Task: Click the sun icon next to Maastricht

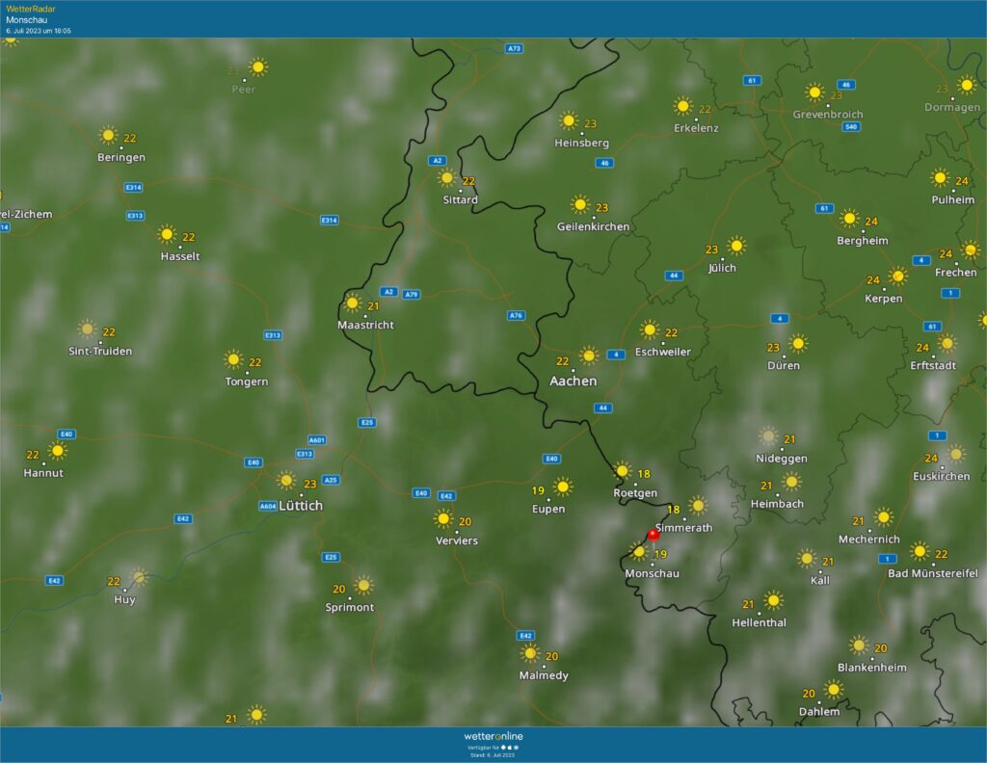Action: pos(353,303)
